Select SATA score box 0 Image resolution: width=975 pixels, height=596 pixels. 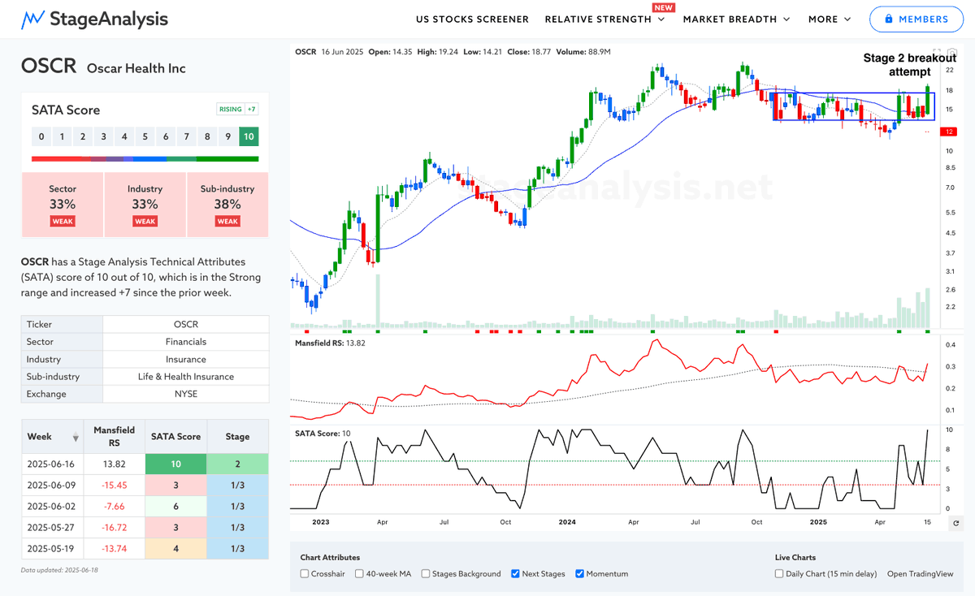41,137
